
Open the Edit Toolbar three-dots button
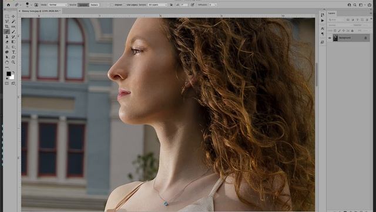(x=6, y=67)
